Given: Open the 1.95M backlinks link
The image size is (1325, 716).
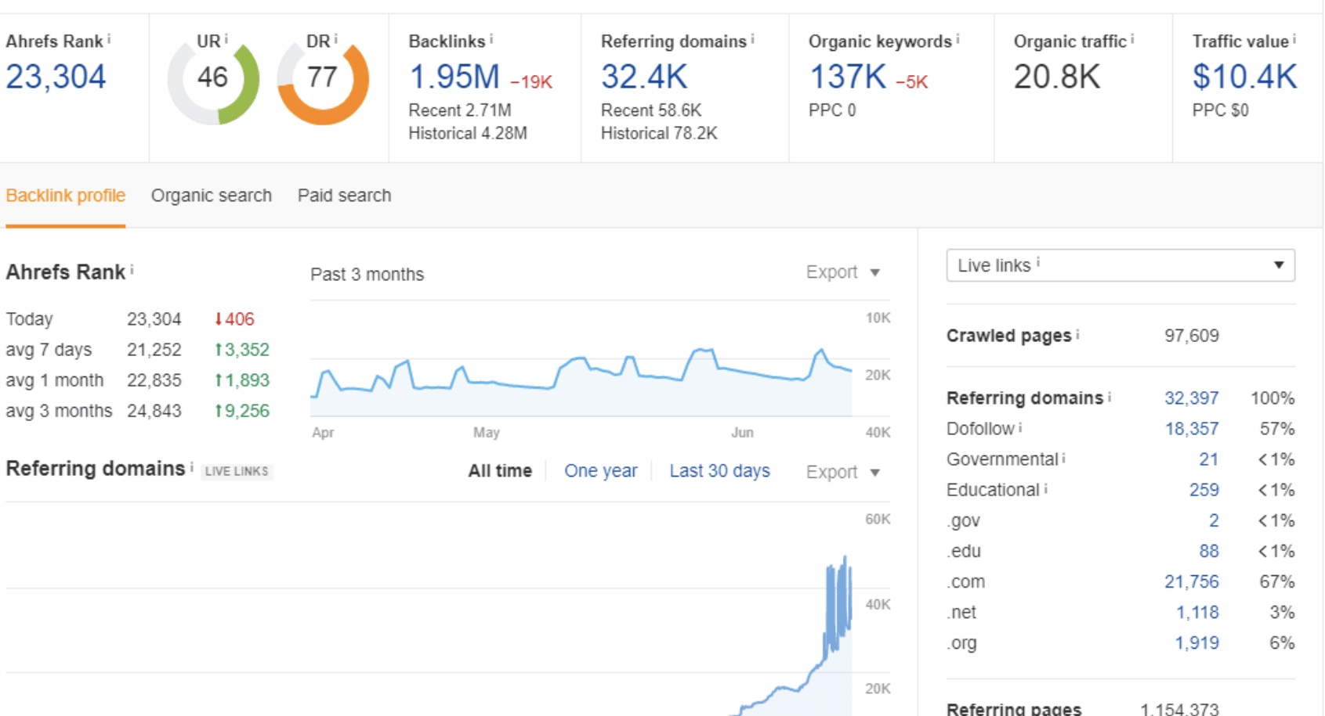Looking at the screenshot, I should point(454,77).
